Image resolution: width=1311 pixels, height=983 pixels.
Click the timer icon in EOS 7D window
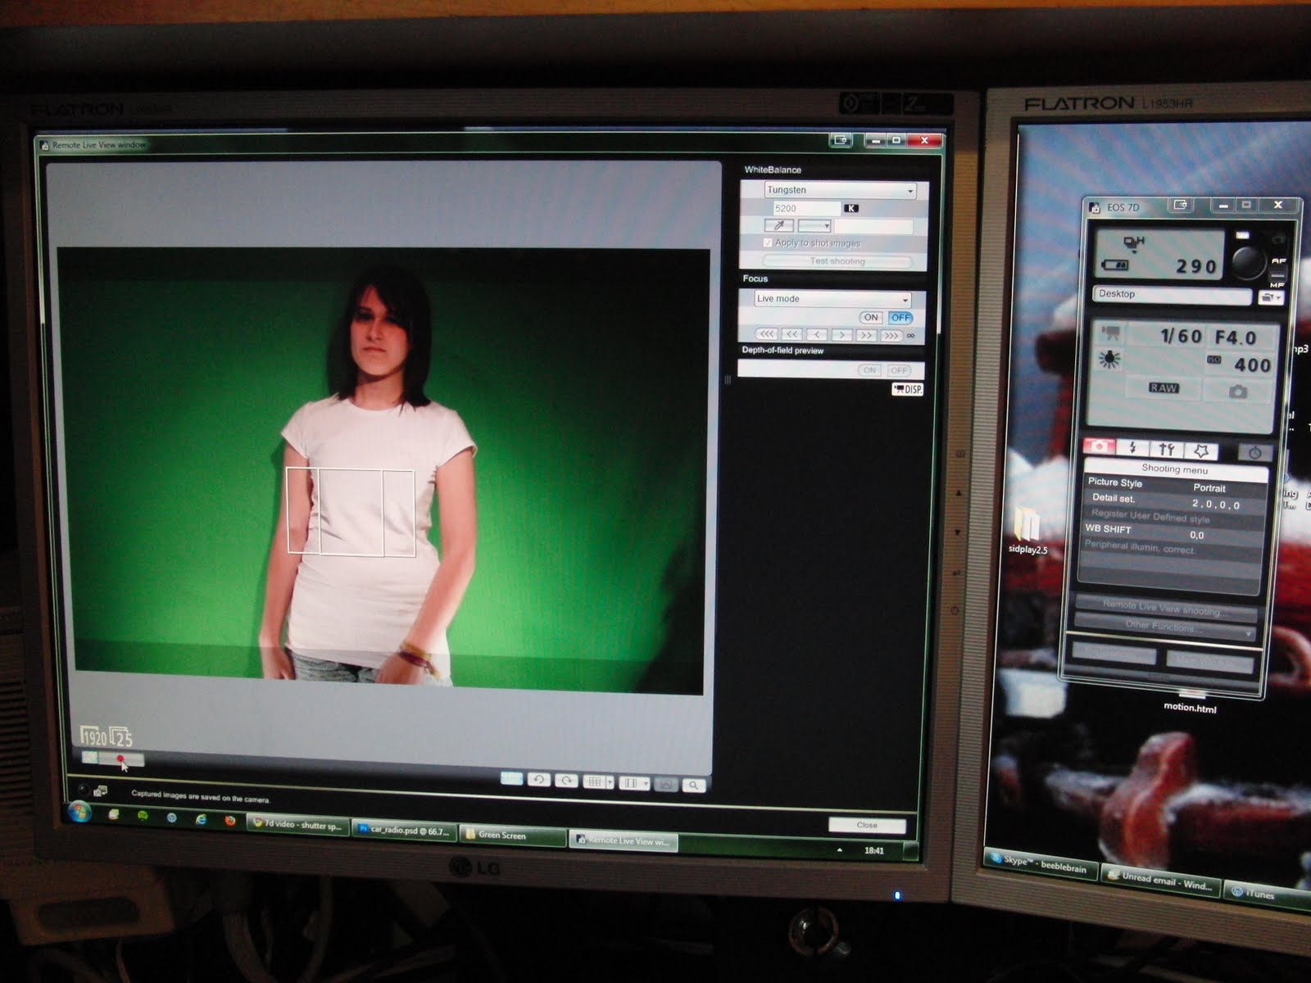pos(1254,452)
